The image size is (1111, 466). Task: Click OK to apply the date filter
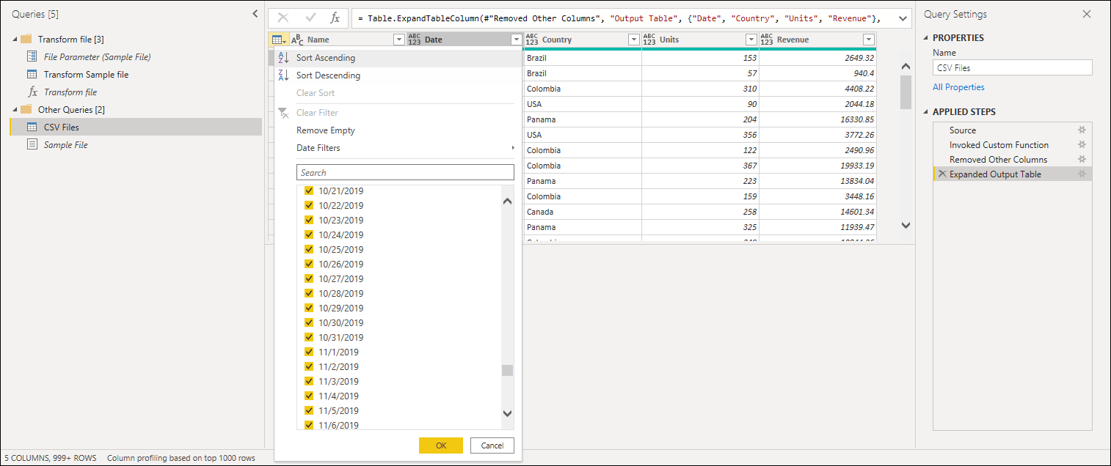[440, 445]
